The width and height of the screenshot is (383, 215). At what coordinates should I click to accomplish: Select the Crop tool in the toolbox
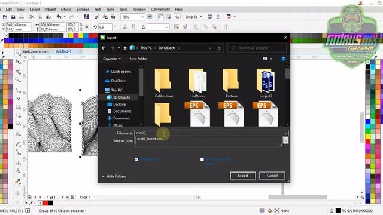coord(18,71)
